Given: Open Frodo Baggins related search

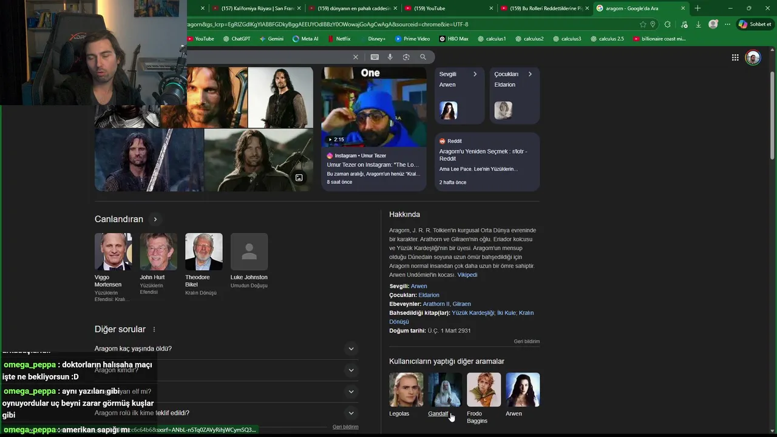Looking at the screenshot, I should pos(484,399).
